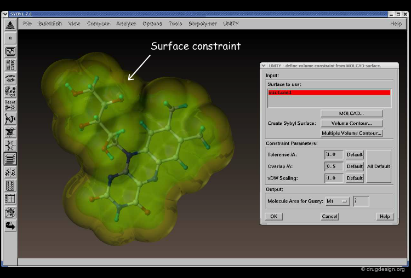Click the Multiple Volume Contour... button

pos(351,133)
